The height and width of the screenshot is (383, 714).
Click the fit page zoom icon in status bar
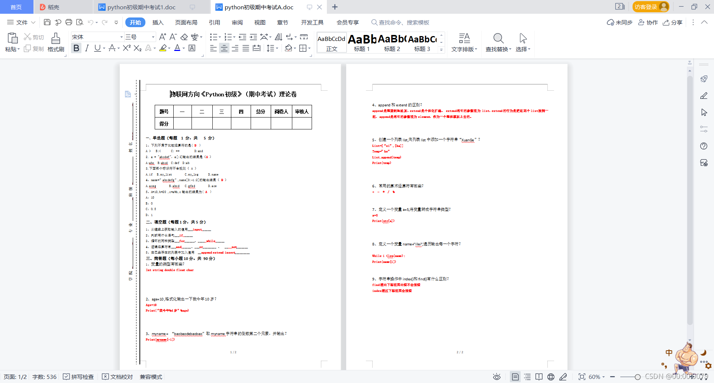point(582,377)
